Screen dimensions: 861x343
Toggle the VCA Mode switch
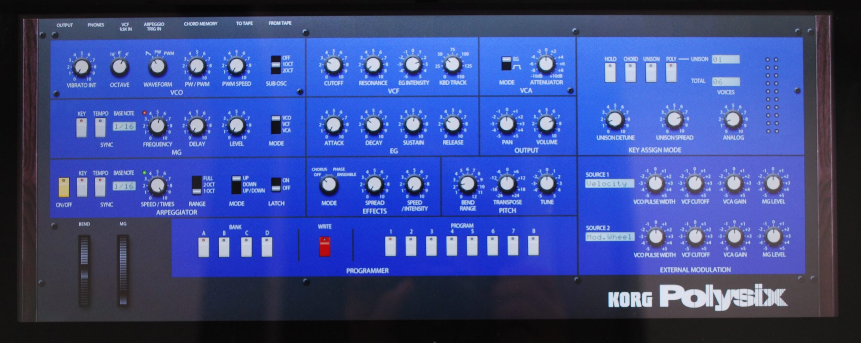pos(506,63)
